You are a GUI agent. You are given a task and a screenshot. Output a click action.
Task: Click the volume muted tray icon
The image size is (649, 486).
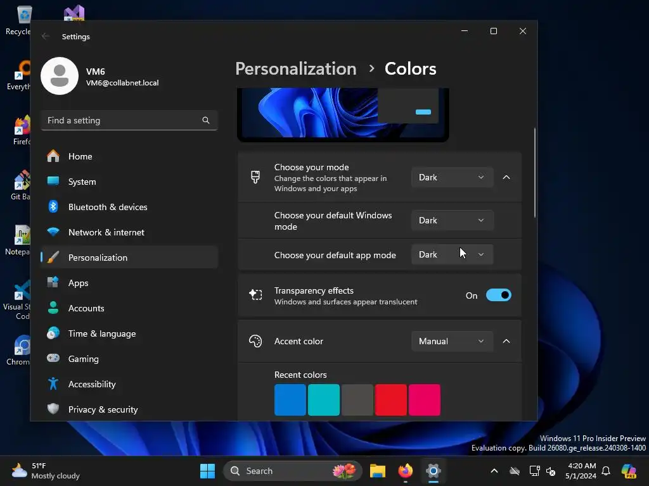click(551, 471)
